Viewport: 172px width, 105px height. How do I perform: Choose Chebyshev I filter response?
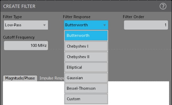[x=86, y=46]
